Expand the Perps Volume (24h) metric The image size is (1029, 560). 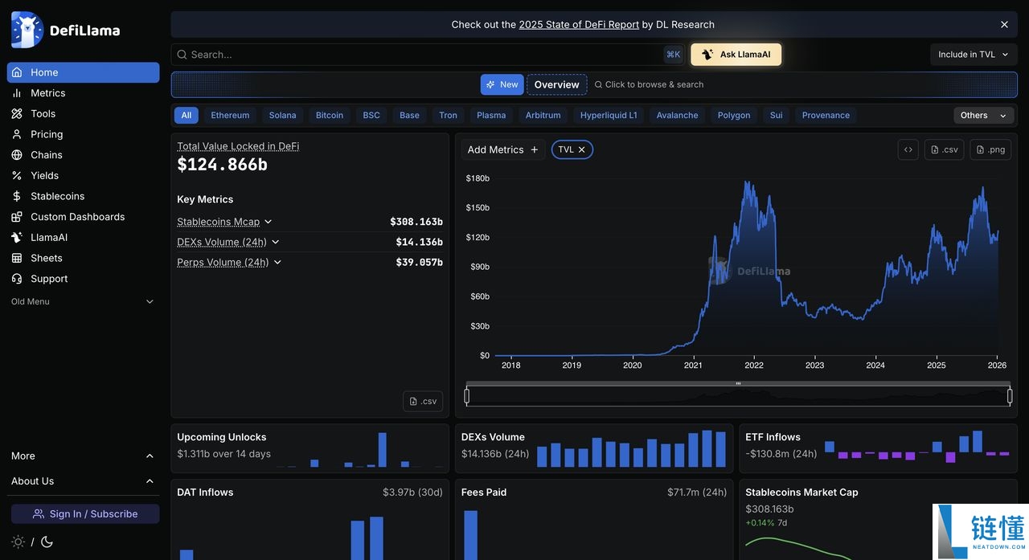point(229,262)
